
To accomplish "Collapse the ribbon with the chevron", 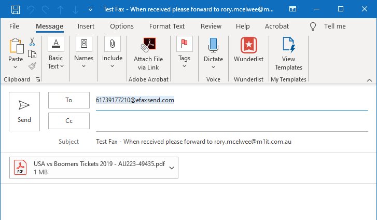I will (x=369, y=80).
